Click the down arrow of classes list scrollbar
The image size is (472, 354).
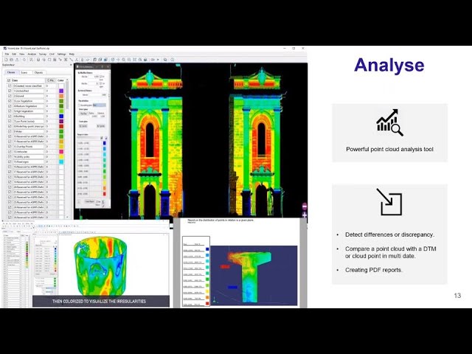[67, 217]
